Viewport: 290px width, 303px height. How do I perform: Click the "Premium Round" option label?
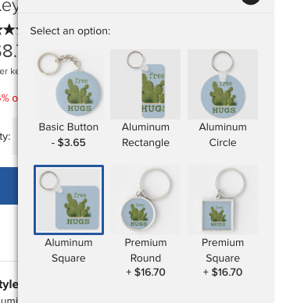pos(145,251)
